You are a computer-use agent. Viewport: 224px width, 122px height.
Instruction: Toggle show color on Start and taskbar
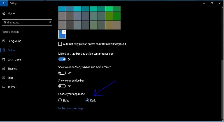62,73
